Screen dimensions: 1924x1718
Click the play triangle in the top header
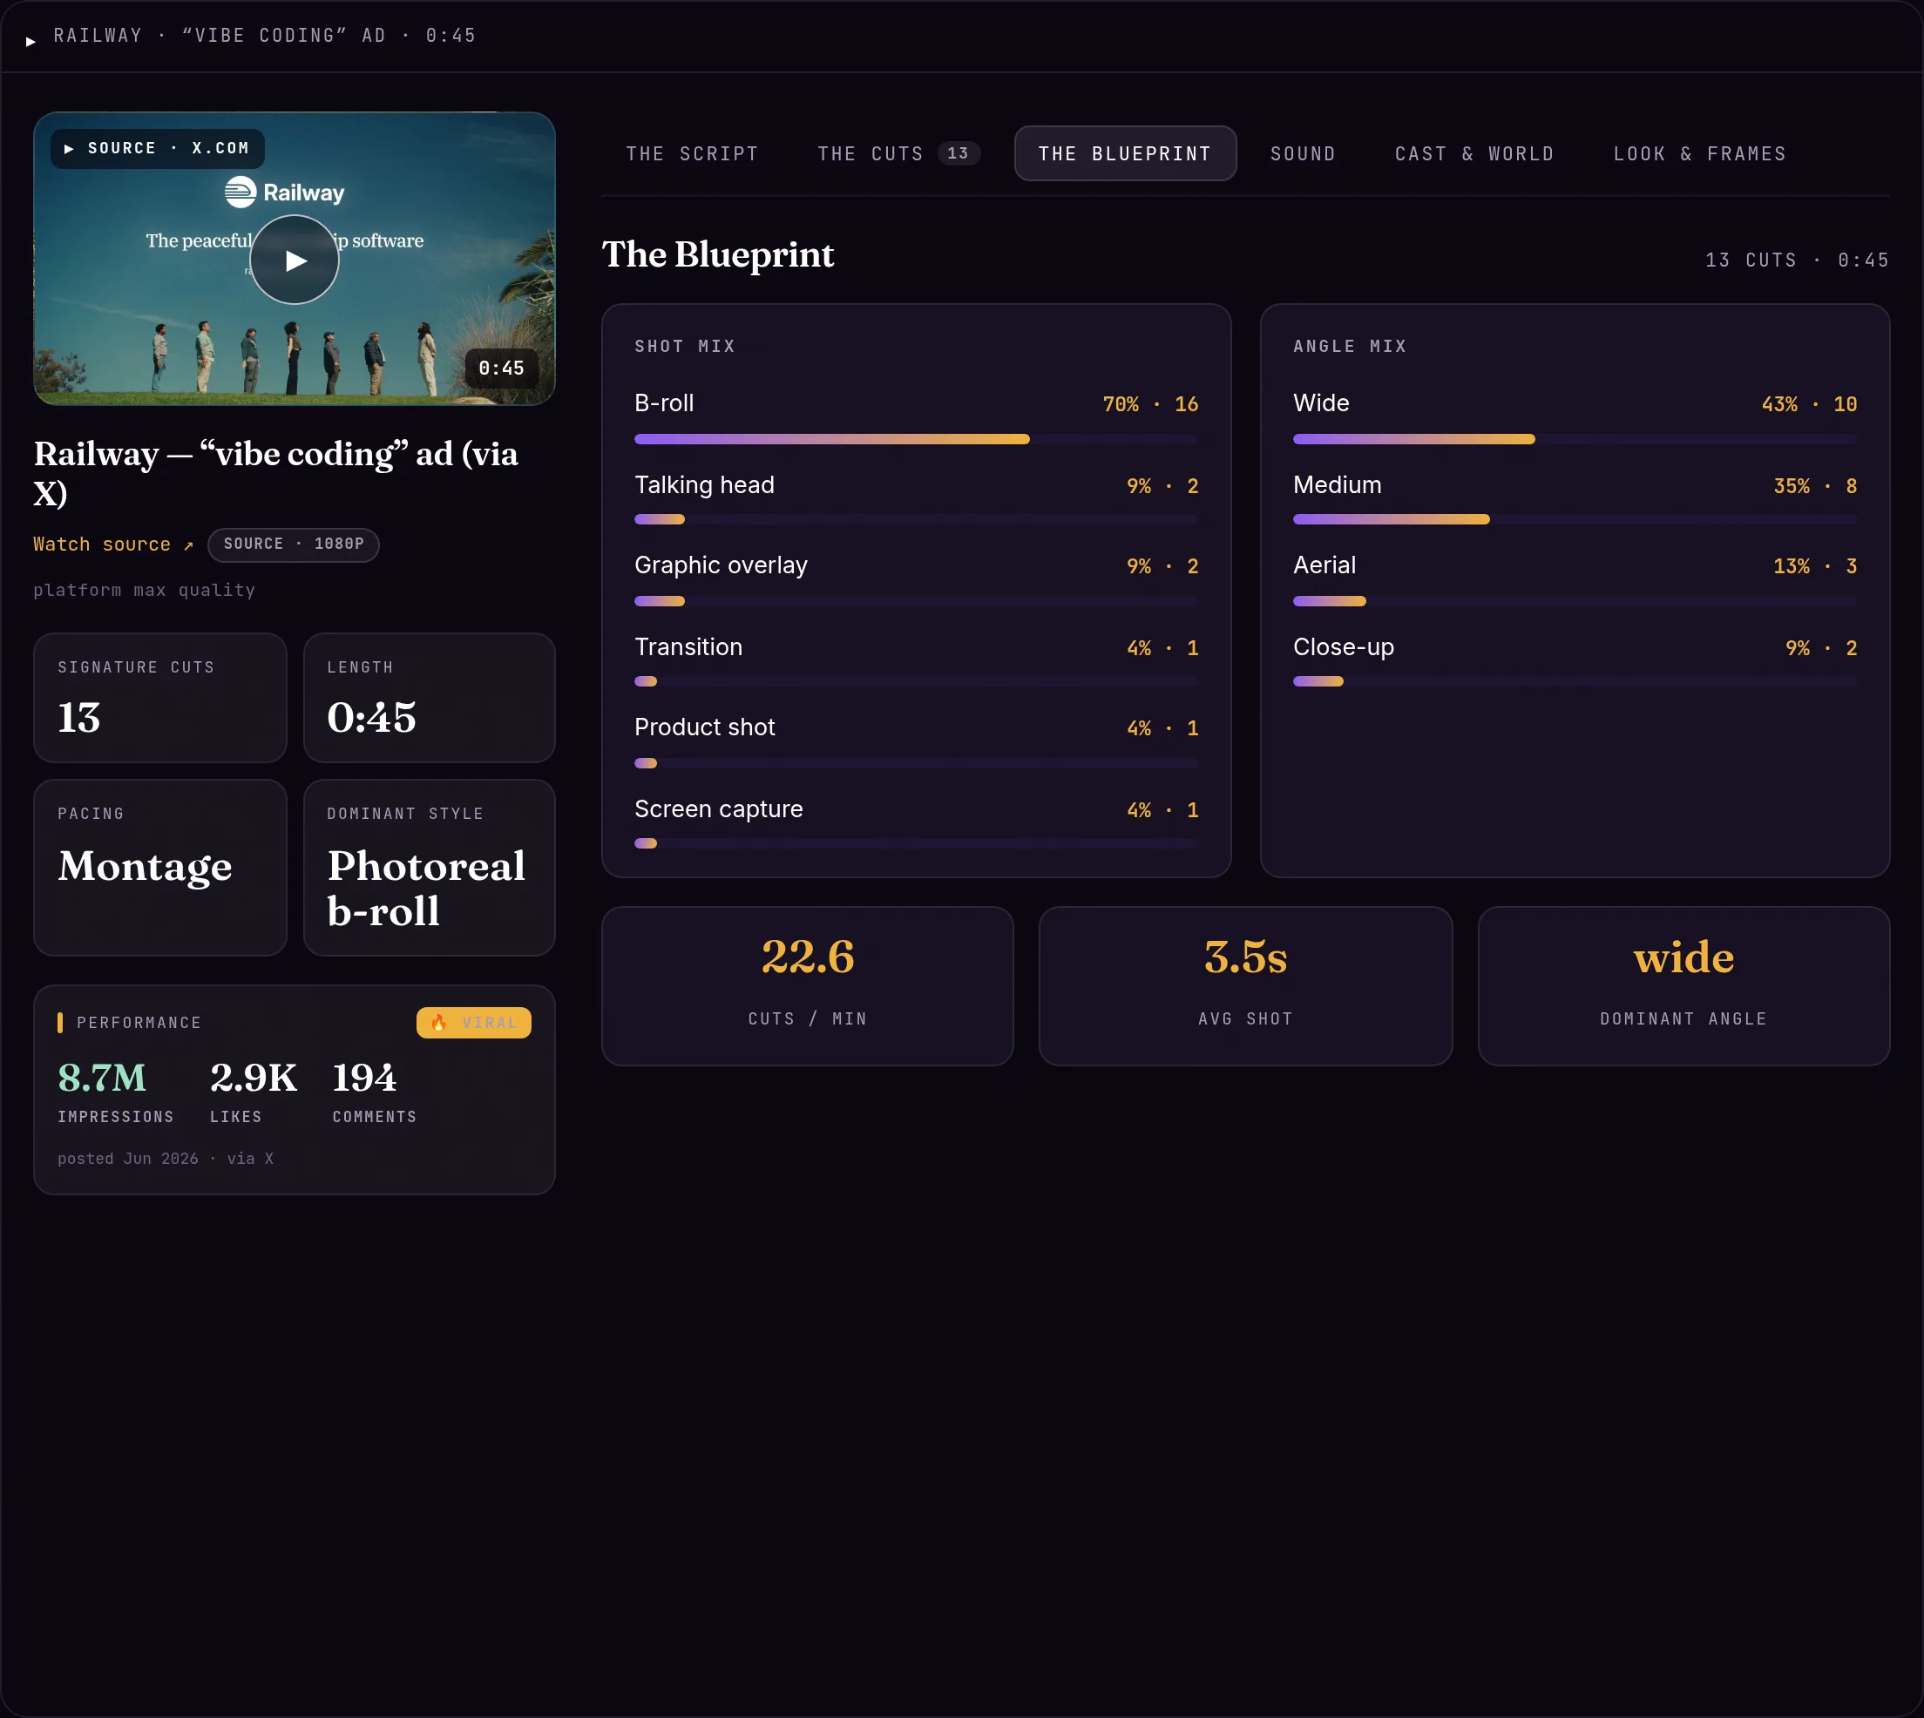(31, 41)
